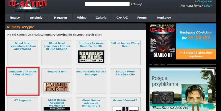This screenshot has height=111, width=221.
Task: Click the search input field
Action: [x=107, y=4]
